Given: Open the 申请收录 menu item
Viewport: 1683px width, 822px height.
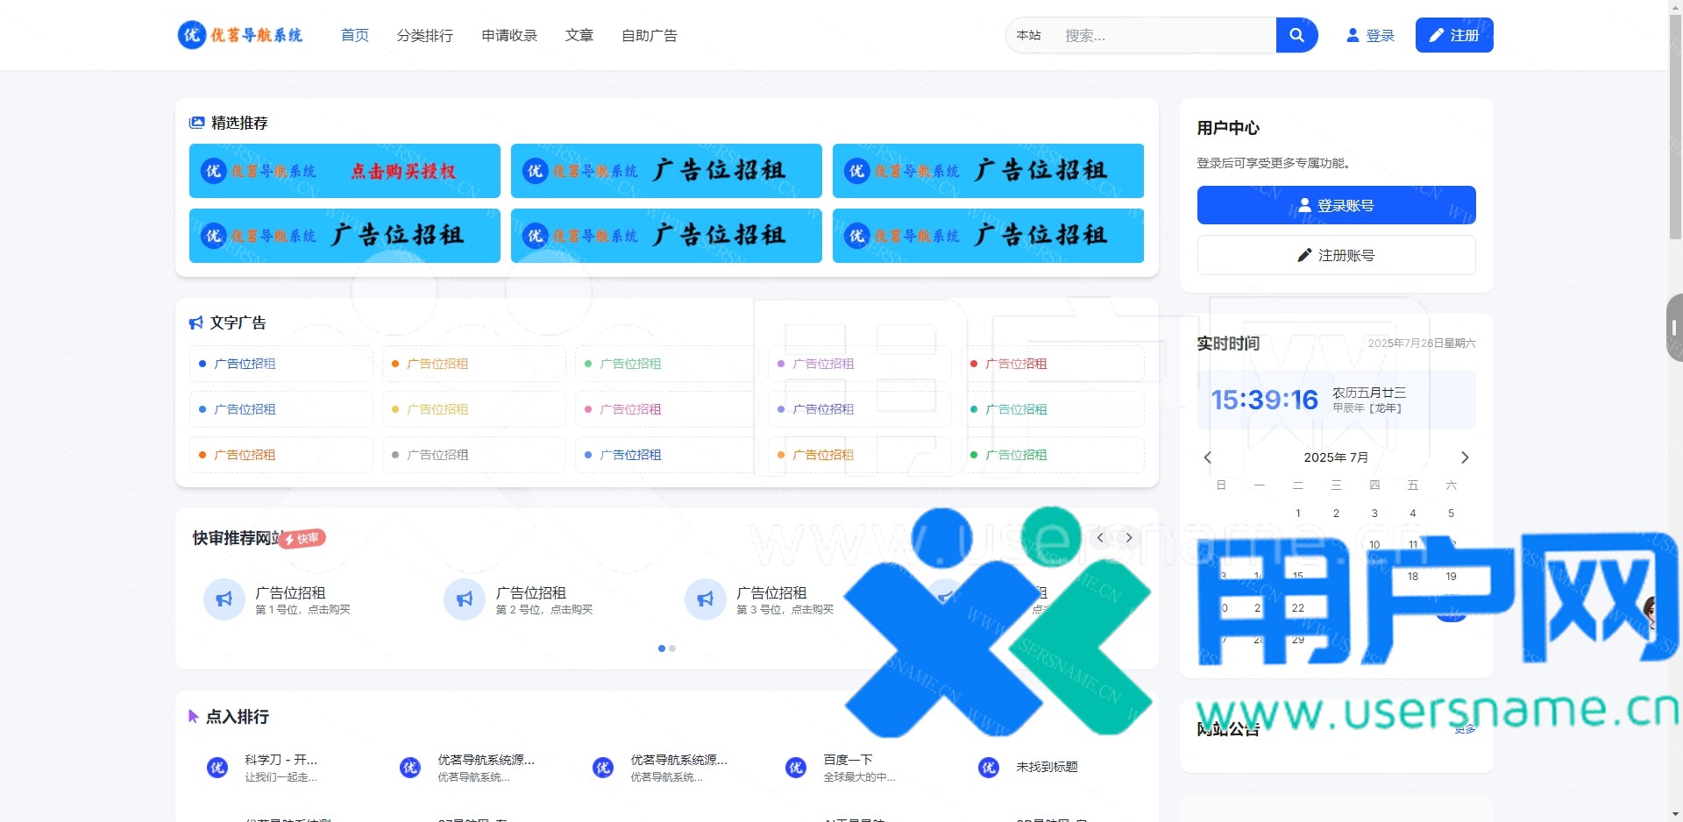Looking at the screenshot, I should click(509, 35).
